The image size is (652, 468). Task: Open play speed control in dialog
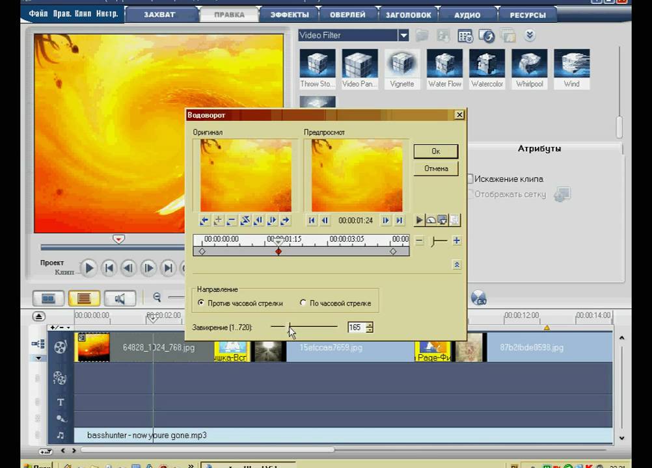[x=431, y=220]
